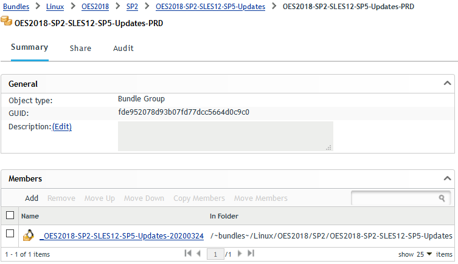This screenshot has width=458, height=264.
Task: Add a member to the group
Action: coord(32,198)
